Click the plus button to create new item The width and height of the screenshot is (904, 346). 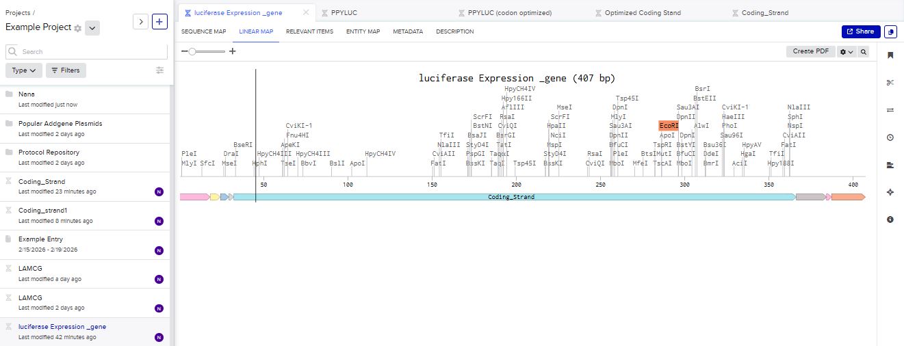159,22
